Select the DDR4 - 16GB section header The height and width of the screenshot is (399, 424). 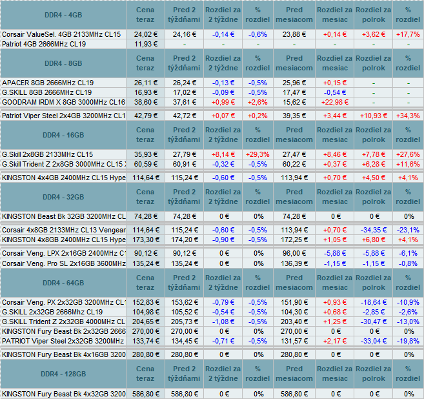(x=63, y=135)
